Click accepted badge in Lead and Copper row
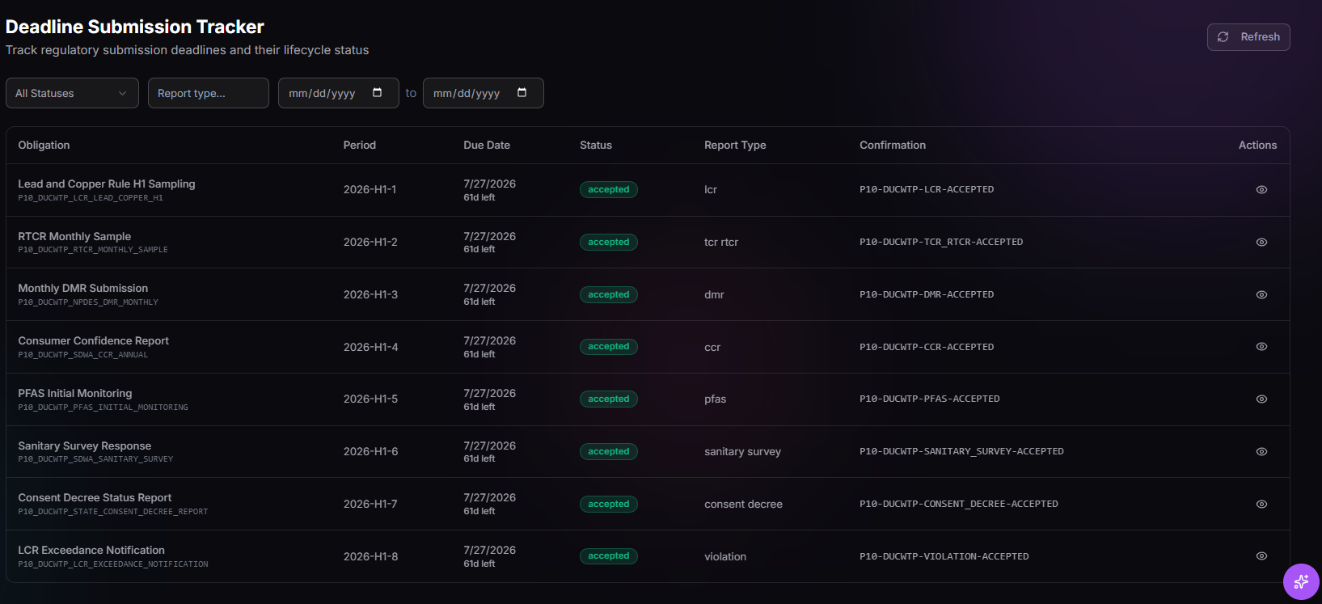The height and width of the screenshot is (604, 1322). point(609,190)
